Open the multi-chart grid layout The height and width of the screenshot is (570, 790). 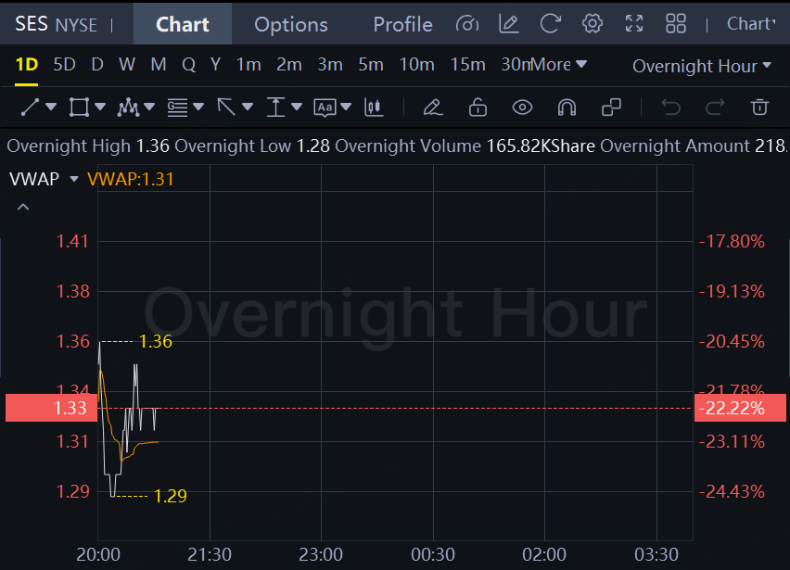pyautogui.click(x=676, y=24)
